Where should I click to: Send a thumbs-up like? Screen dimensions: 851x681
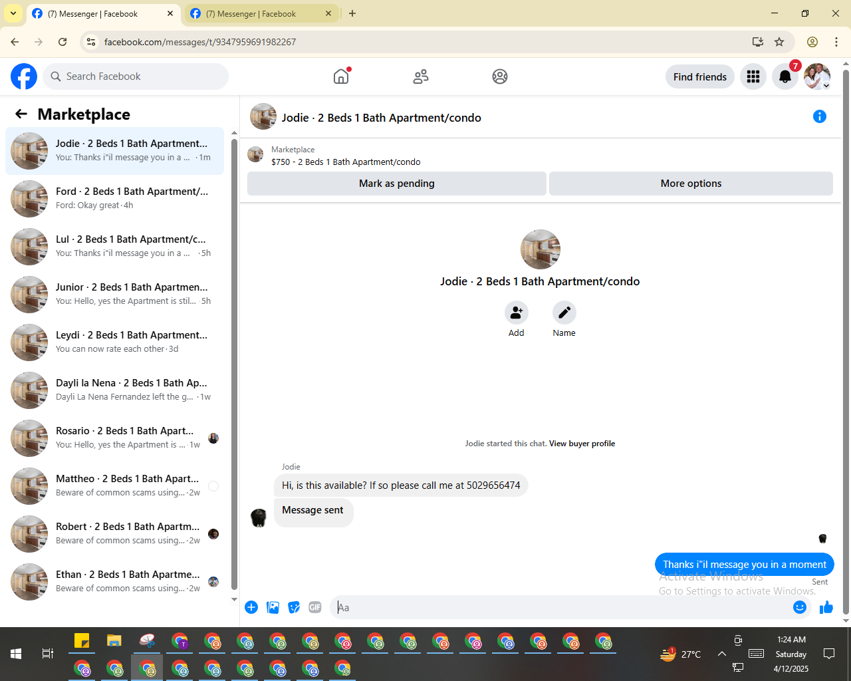(x=826, y=607)
